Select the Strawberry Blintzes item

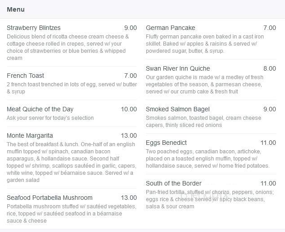coord(34,28)
